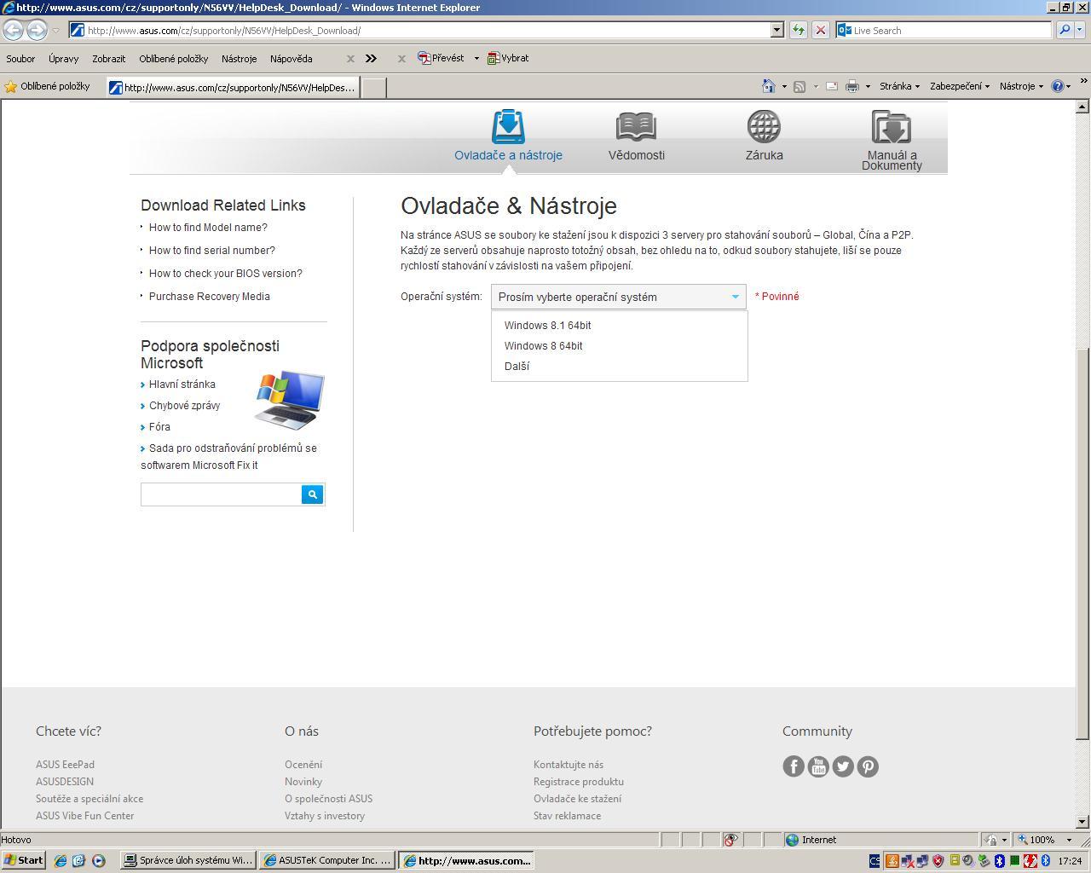Open the Záruka globe icon
1091x873 pixels.
click(x=764, y=126)
